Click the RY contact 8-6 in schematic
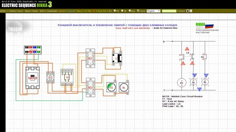The width and height of the screenshot is (236, 132). pyautogui.click(x=205, y=57)
